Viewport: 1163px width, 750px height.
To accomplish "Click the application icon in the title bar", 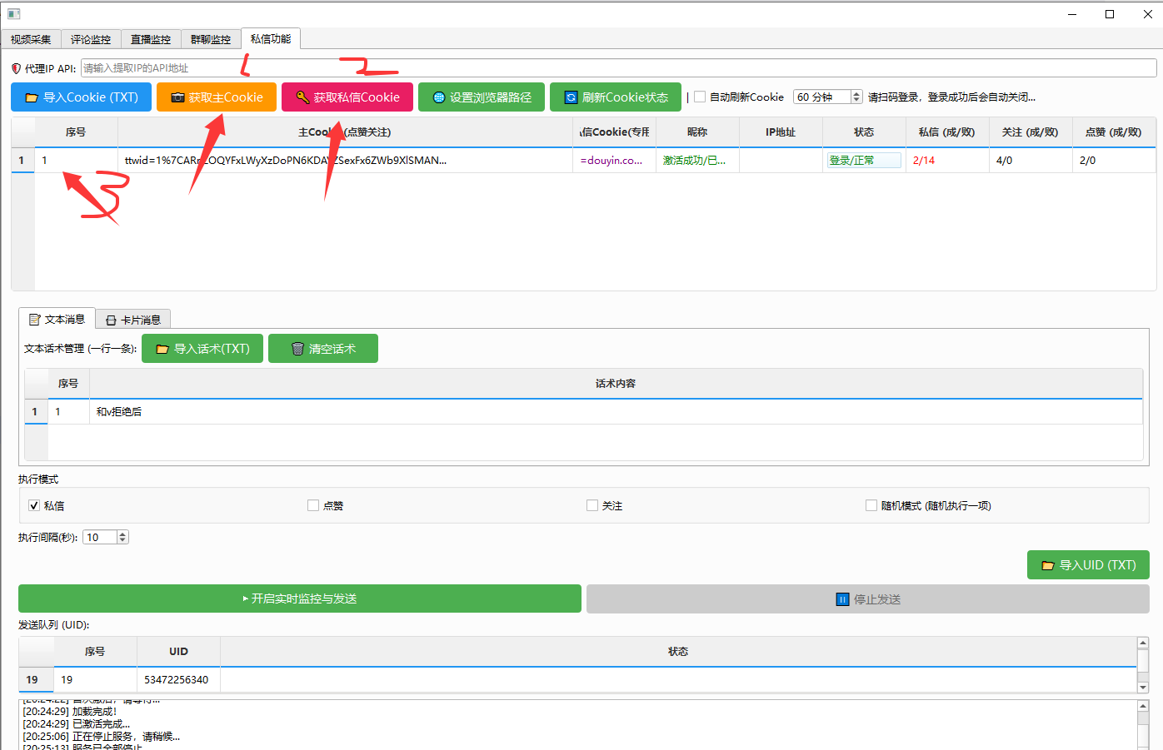I will 13,13.
